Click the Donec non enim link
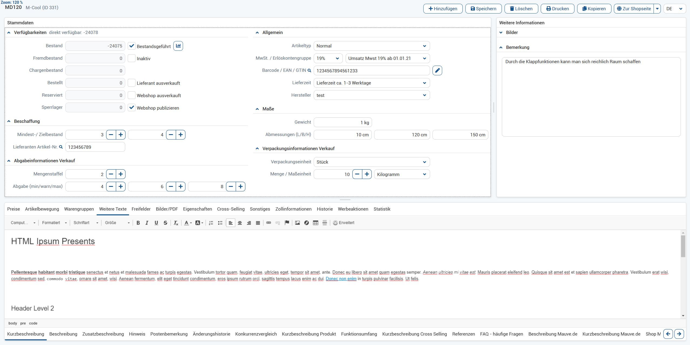The height and width of the screenshot is (345, 690). pos(341,279)
